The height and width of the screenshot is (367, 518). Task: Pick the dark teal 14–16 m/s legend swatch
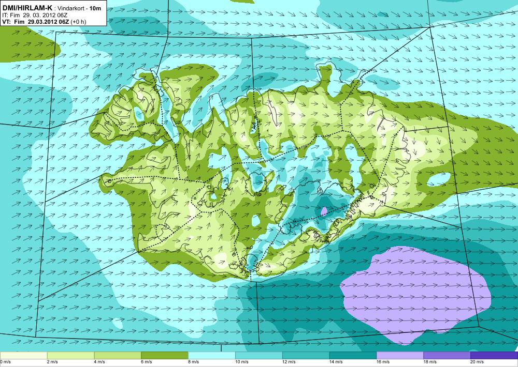tap(353, 356)
